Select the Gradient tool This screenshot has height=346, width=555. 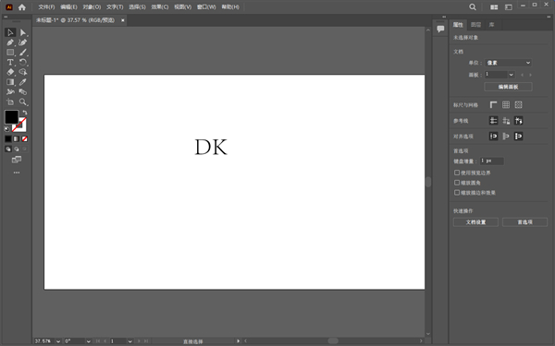[10, 82]
